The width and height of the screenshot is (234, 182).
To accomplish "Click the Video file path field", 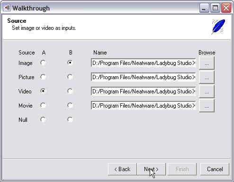I will (144, 91).
